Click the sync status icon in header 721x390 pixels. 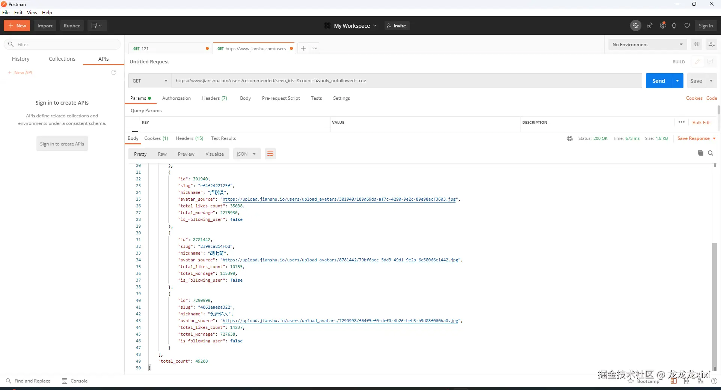635,25
